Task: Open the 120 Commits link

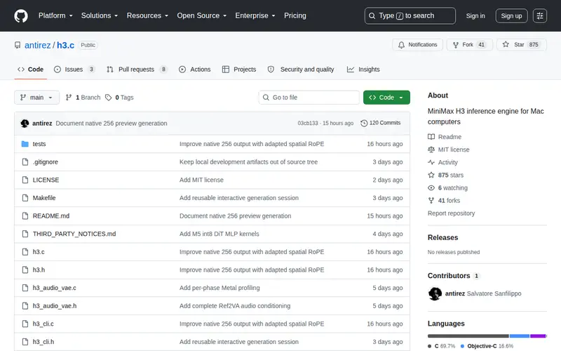Action: click(x=381, y=123)
